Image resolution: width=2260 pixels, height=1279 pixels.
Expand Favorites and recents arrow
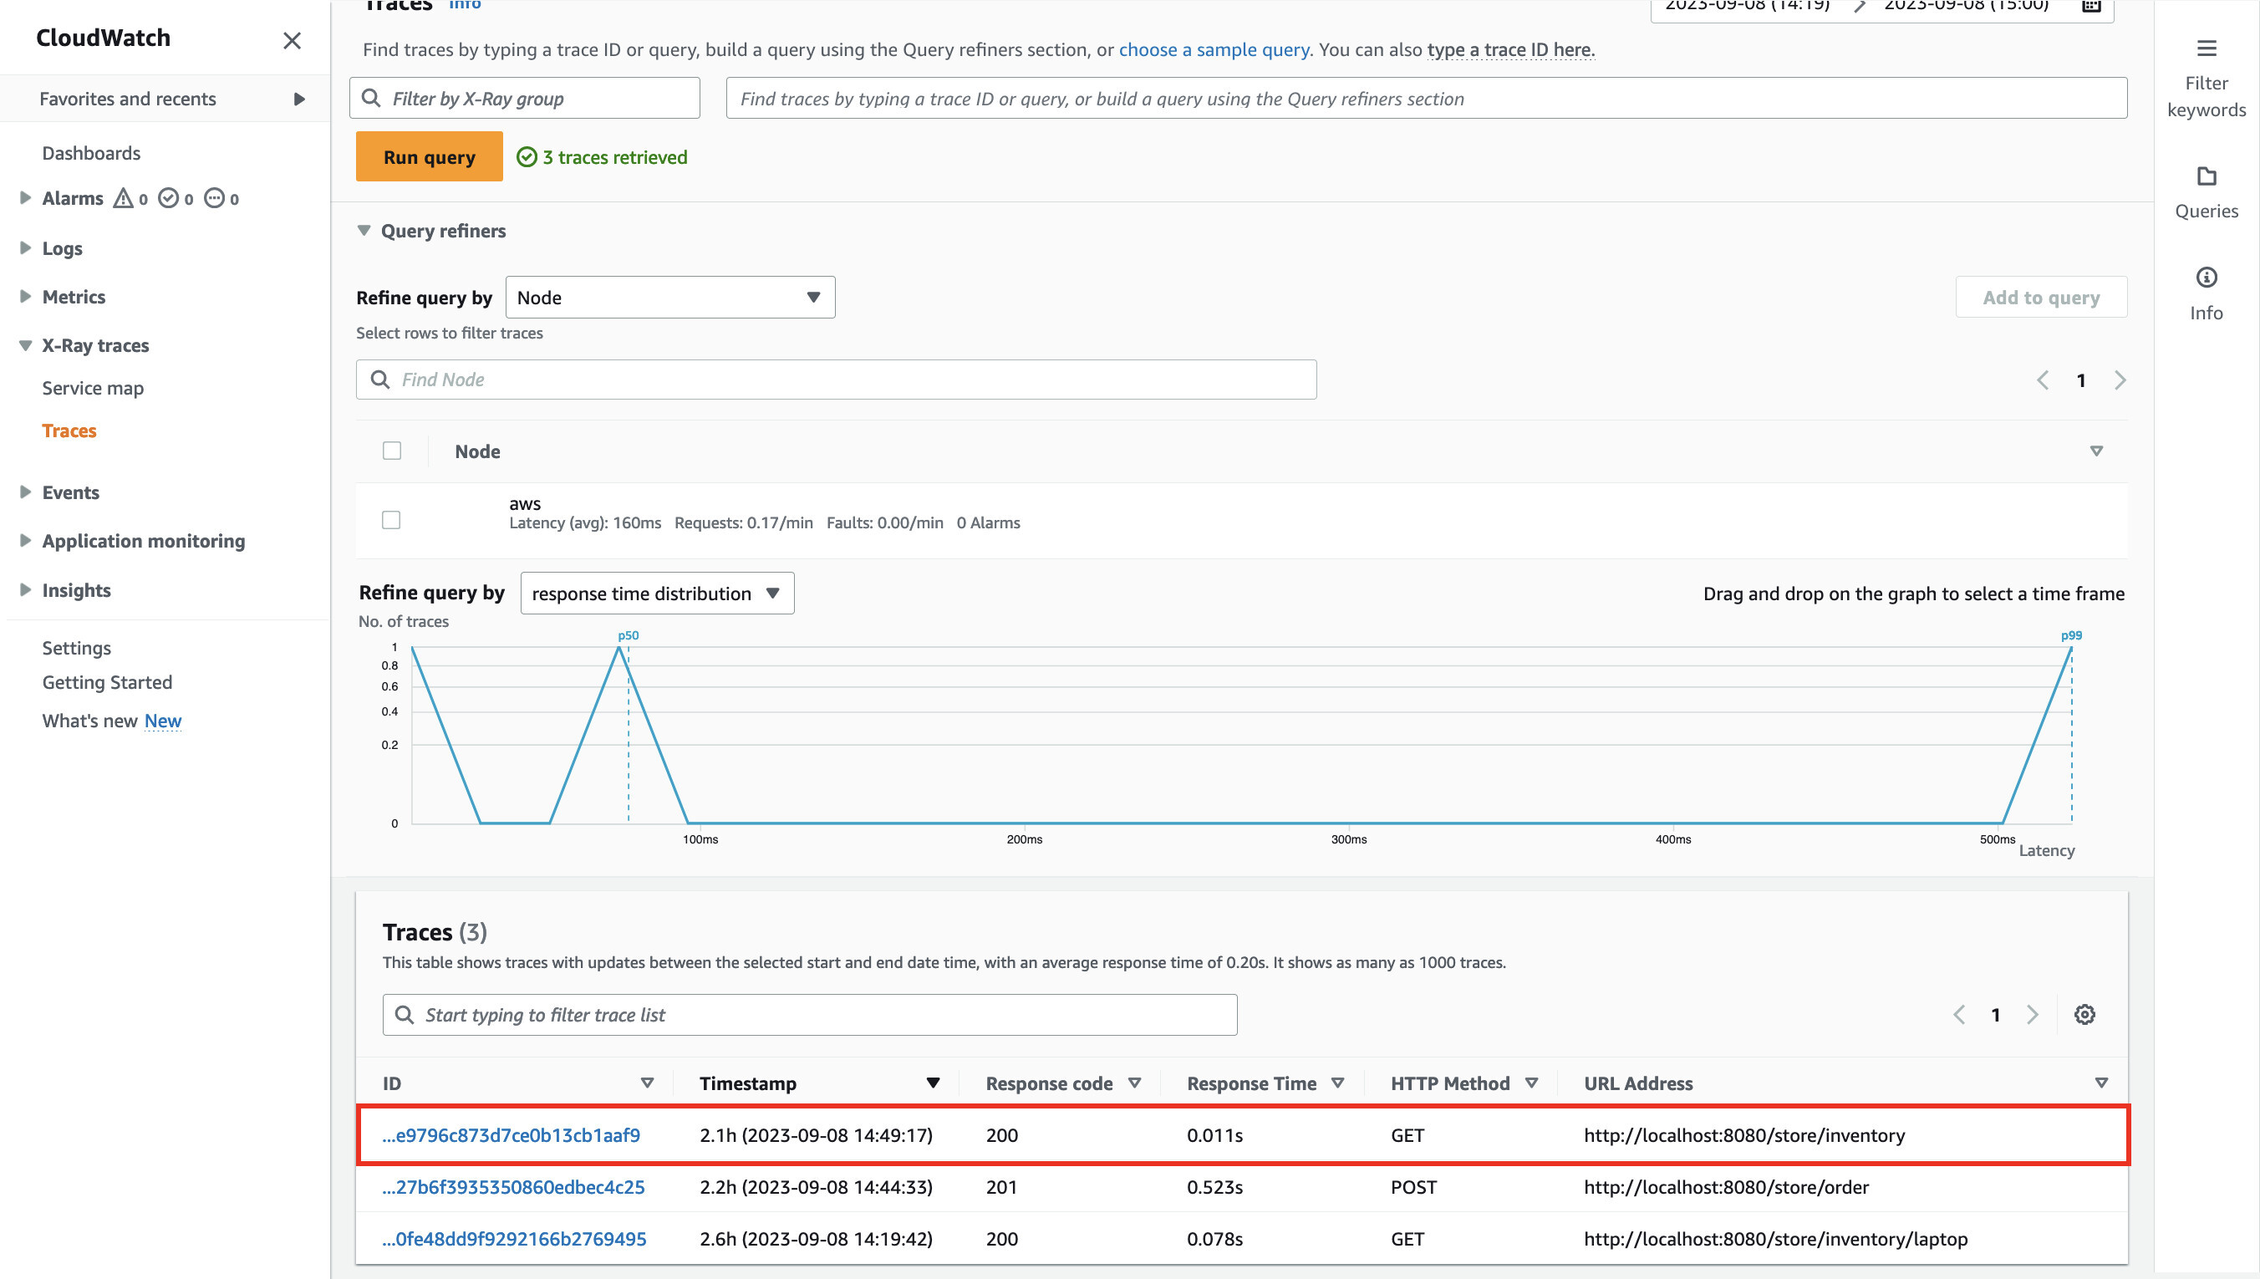[299, 99]
